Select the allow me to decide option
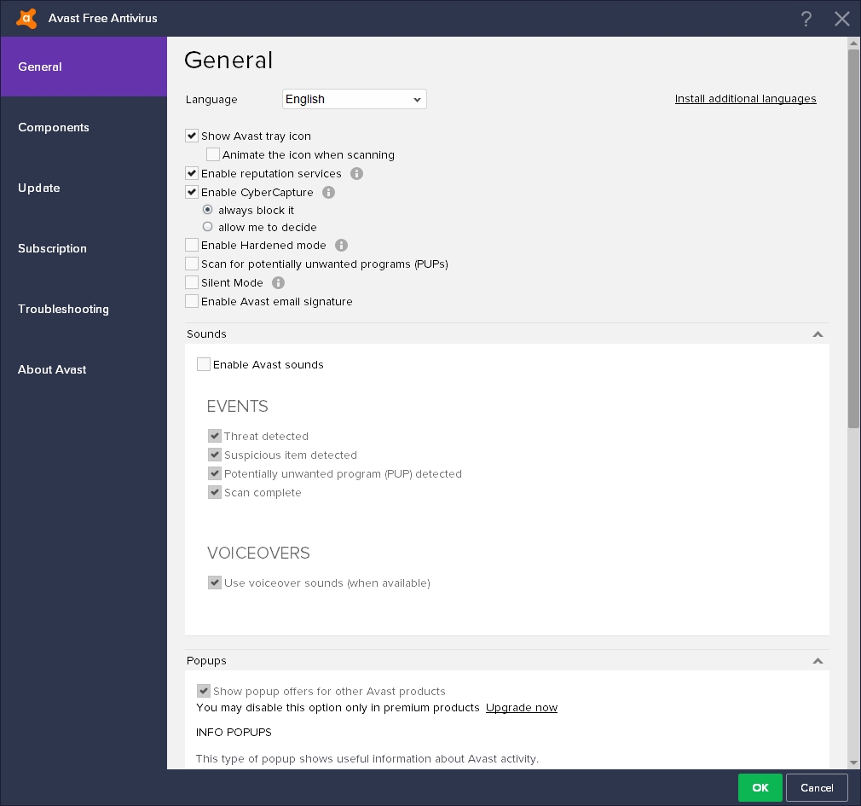Screen dimensions: 861x806 point(207,226)
